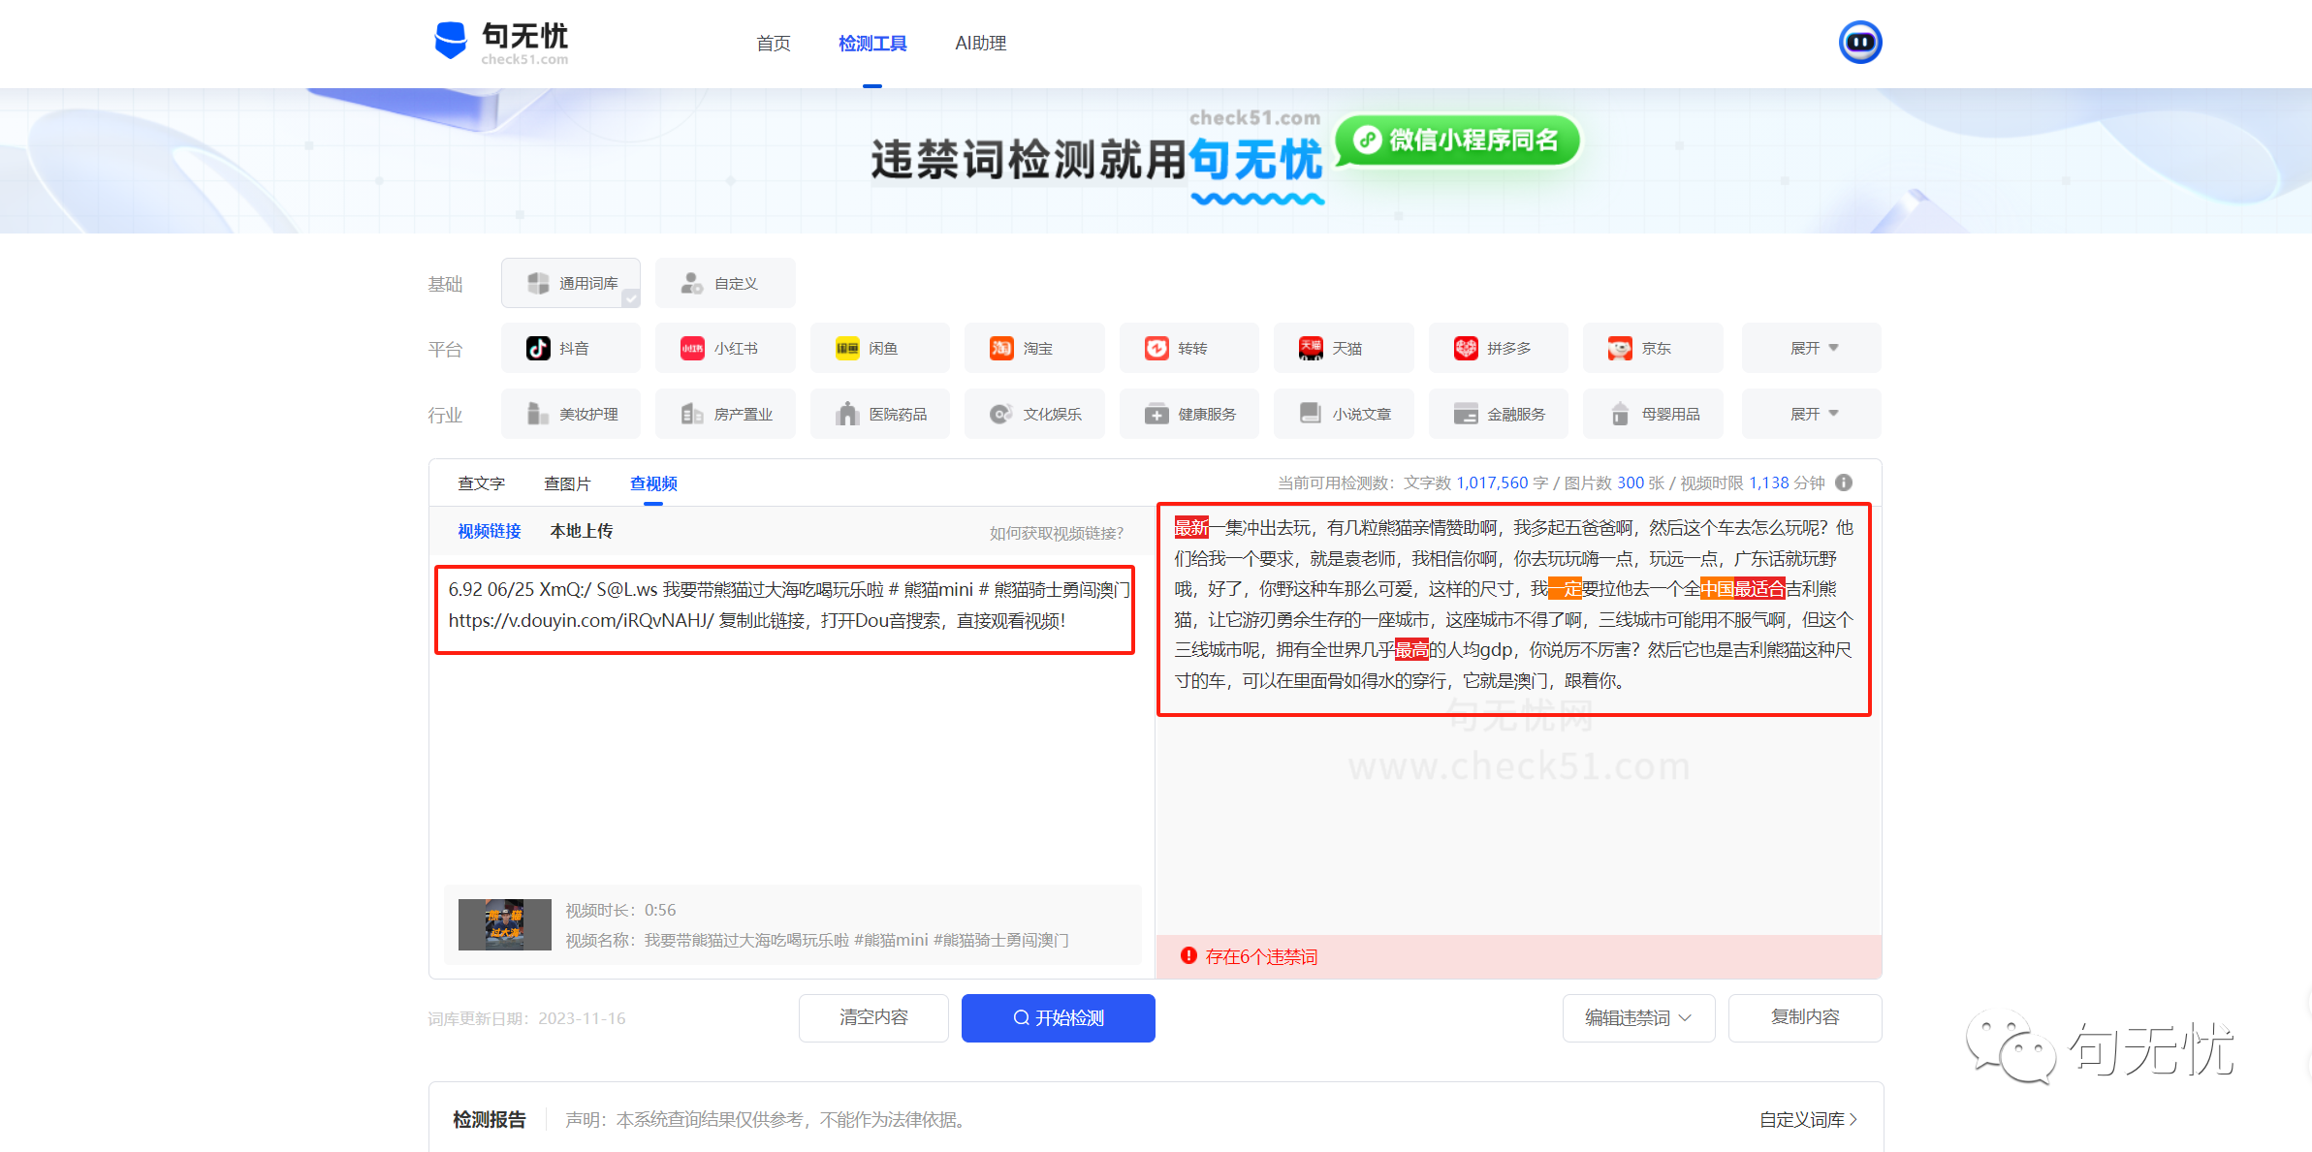This screenshot has height=1152, width=2312.
Task: Open the user avatar robot icon
Action: click(x=1859, y=43)
